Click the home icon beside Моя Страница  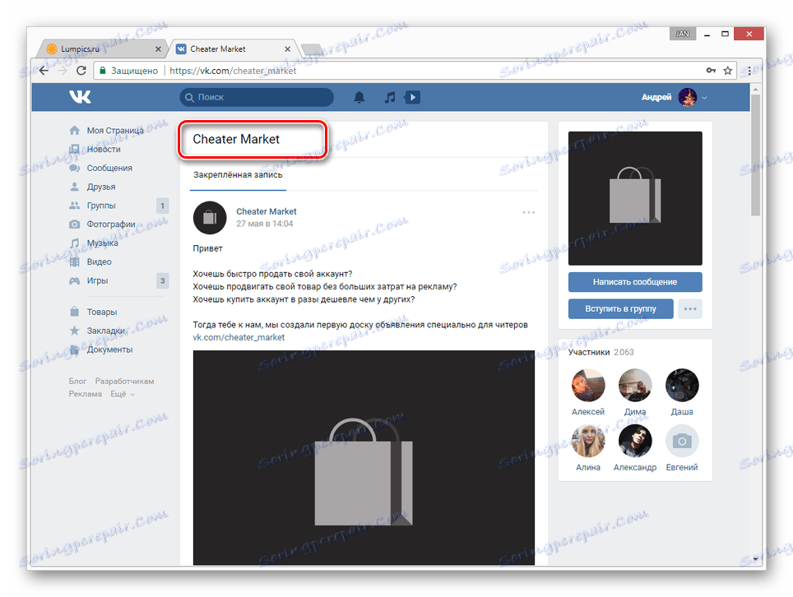[x=74, y=131]
